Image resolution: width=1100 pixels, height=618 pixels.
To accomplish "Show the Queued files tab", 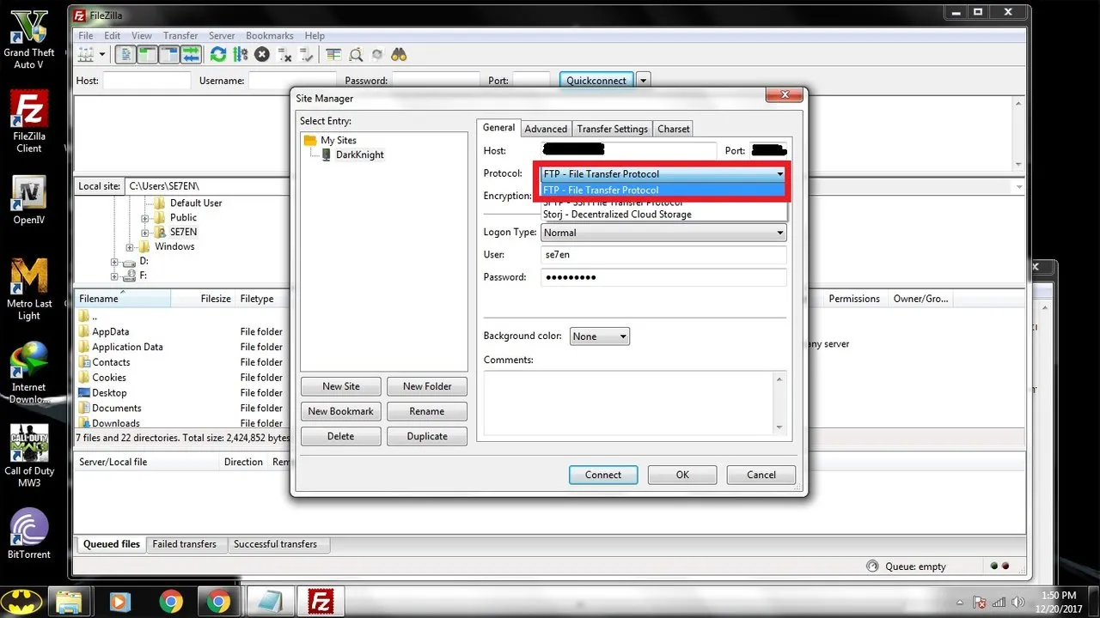I will click(112, 544).
